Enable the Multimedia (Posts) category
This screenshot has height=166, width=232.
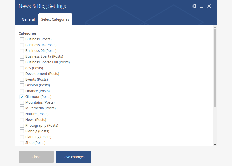click(22, 108)
